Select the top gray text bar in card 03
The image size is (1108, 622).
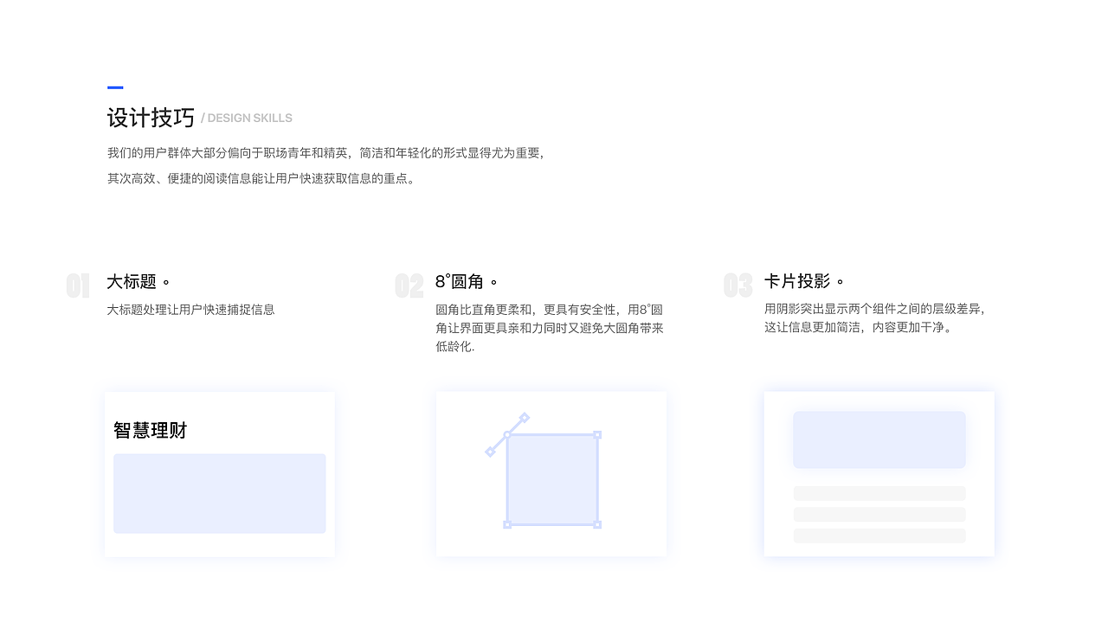[879, 493]
